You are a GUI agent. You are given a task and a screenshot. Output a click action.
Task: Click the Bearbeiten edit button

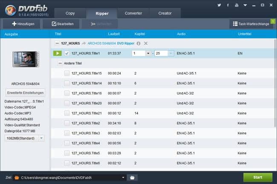tap(61, 24)
